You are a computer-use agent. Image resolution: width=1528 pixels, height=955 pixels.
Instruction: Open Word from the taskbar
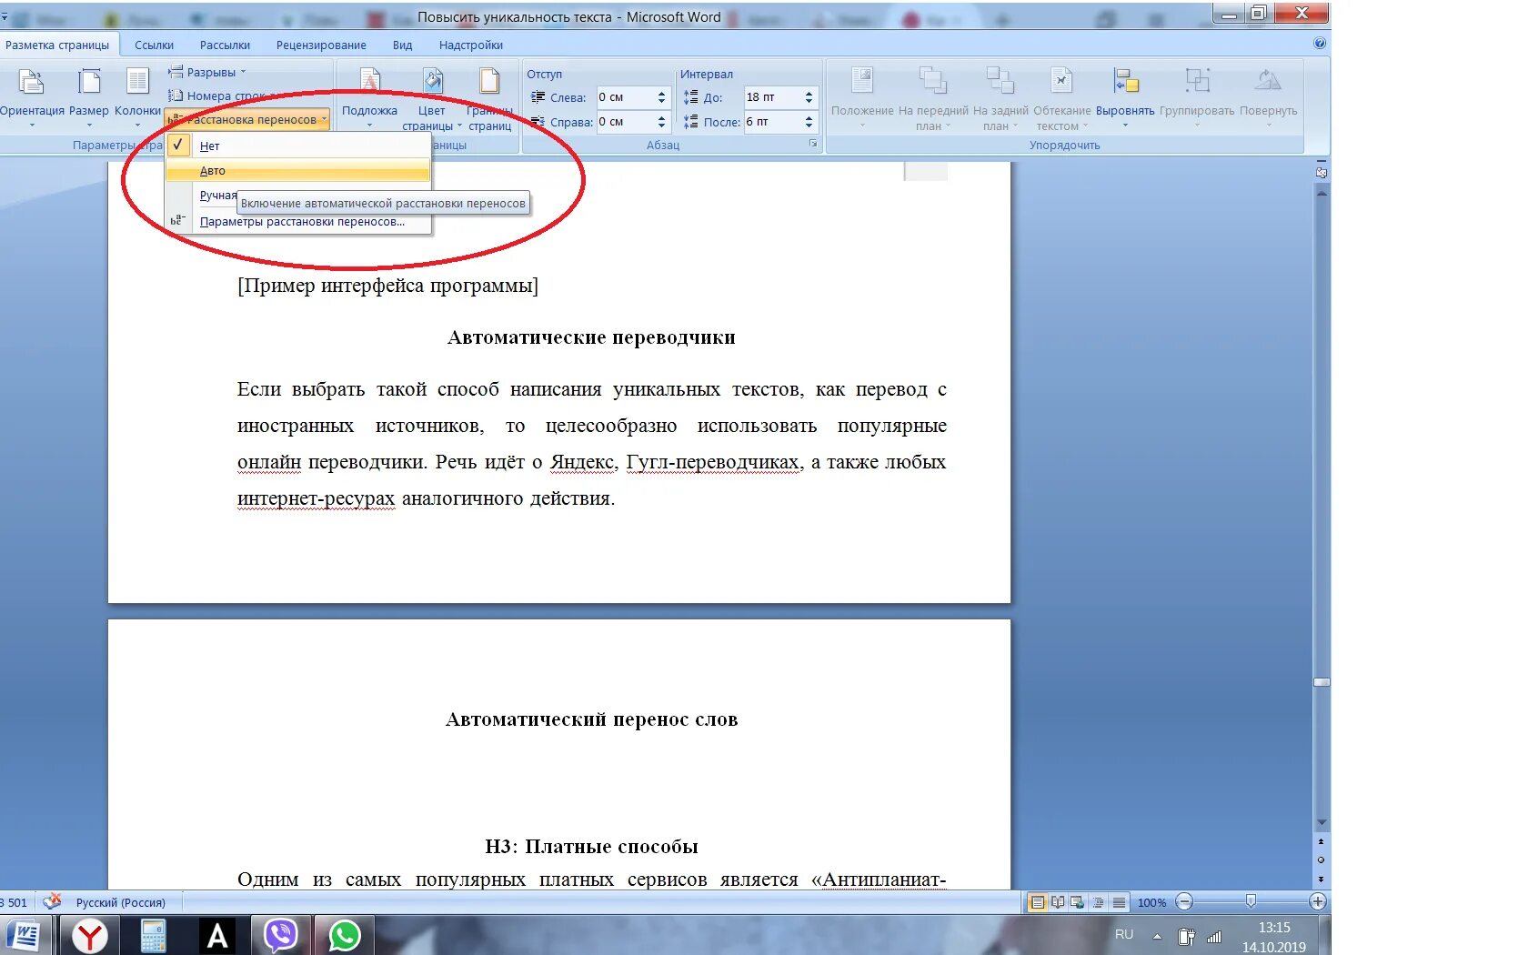tap(25, 936)
